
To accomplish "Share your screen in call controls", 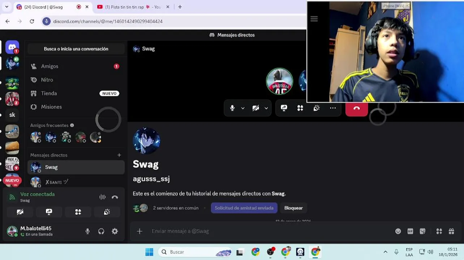I will 284,108.
